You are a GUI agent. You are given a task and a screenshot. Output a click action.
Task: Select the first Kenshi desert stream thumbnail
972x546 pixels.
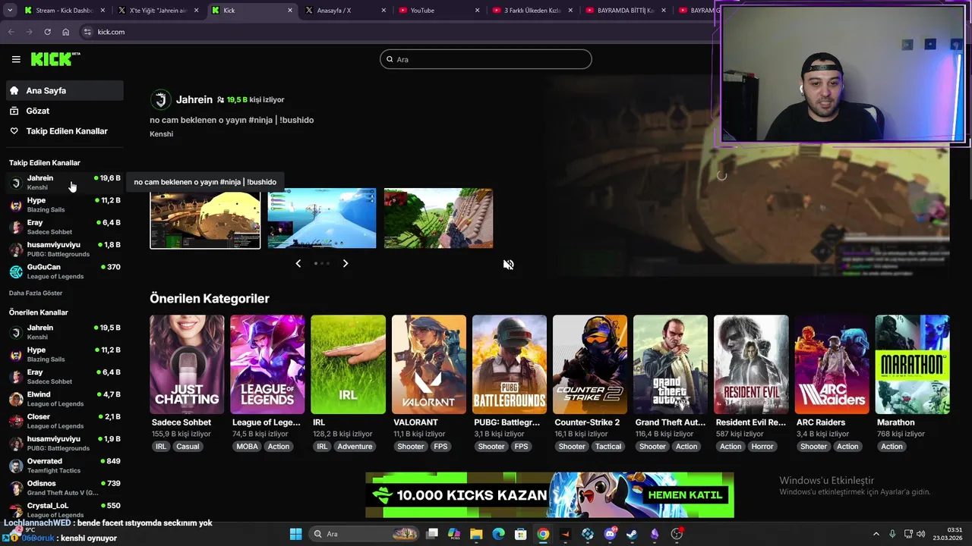point(205,218)
